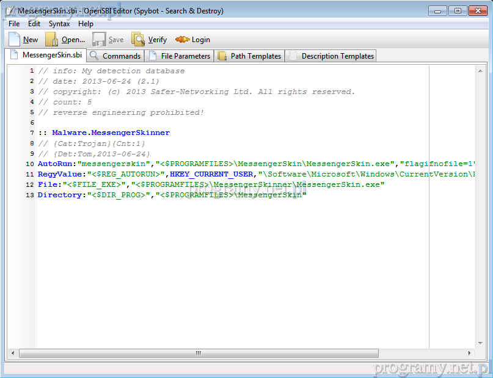The width and height of the screenshot is (493, 378).
Task: Click the horizontal scrollbar left arrow
Action: [x=14, y=353]
